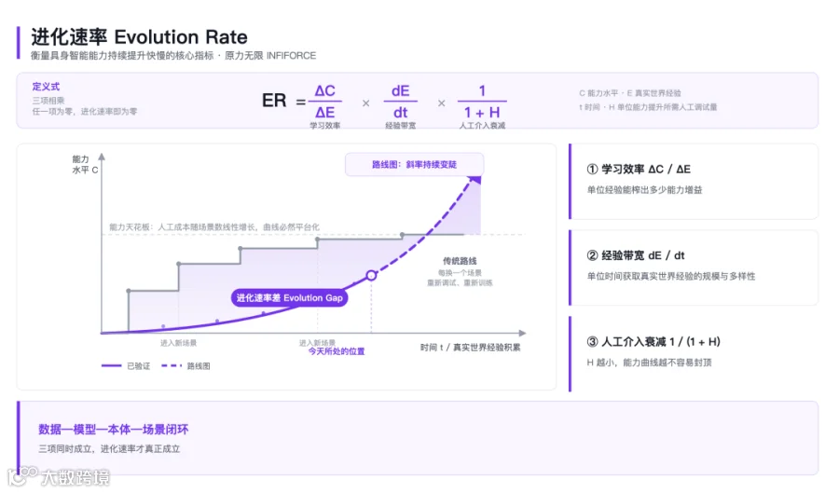
Task: Click the Evolution Gap purple pill label
Action: 290,298
